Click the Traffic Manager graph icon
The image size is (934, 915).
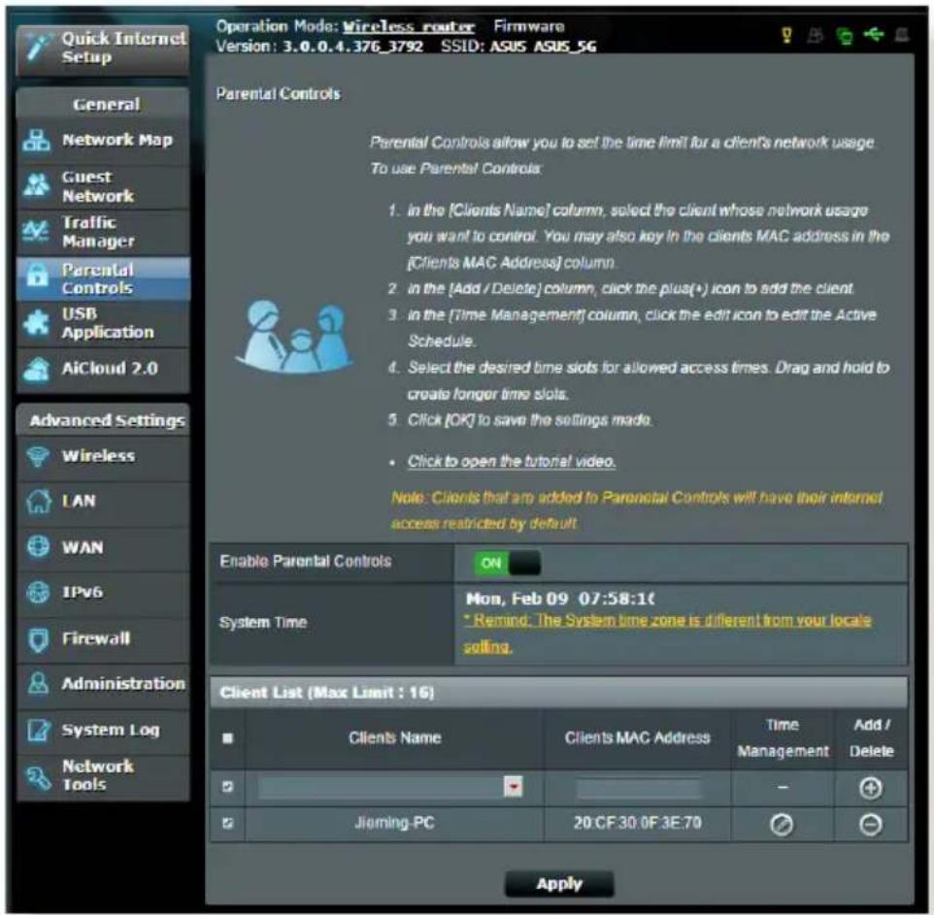coord(36,230)
